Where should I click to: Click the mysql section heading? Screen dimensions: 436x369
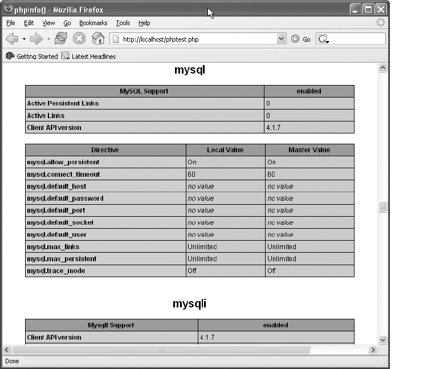point(190,70)
